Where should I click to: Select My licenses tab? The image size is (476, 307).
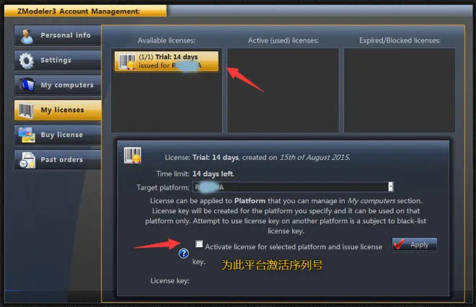[58, 110]
